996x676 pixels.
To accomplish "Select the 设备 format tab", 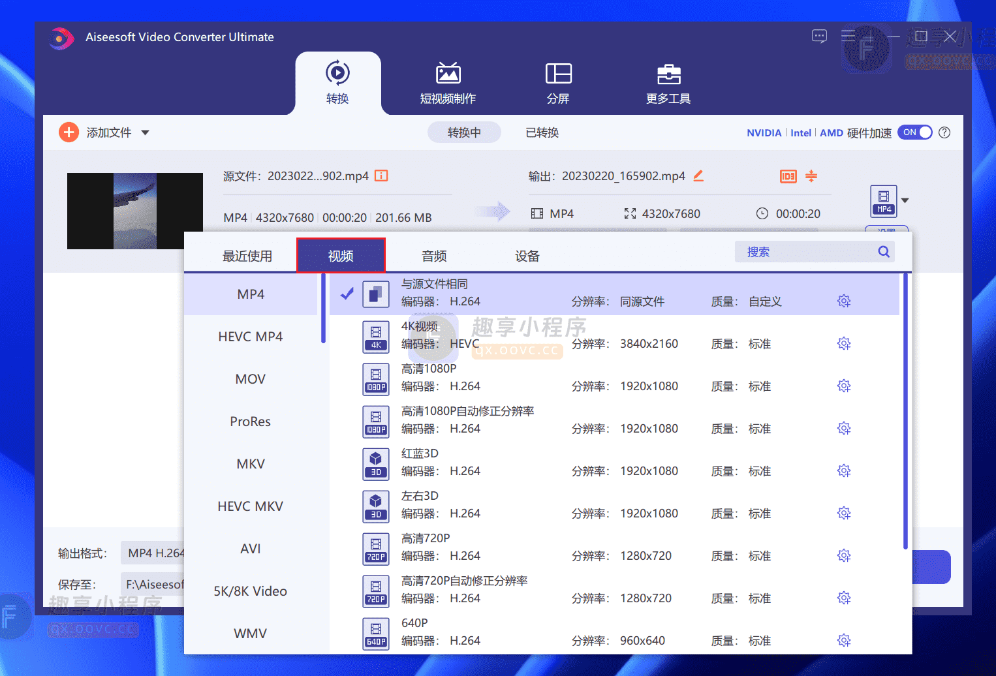I will point(527,256).
